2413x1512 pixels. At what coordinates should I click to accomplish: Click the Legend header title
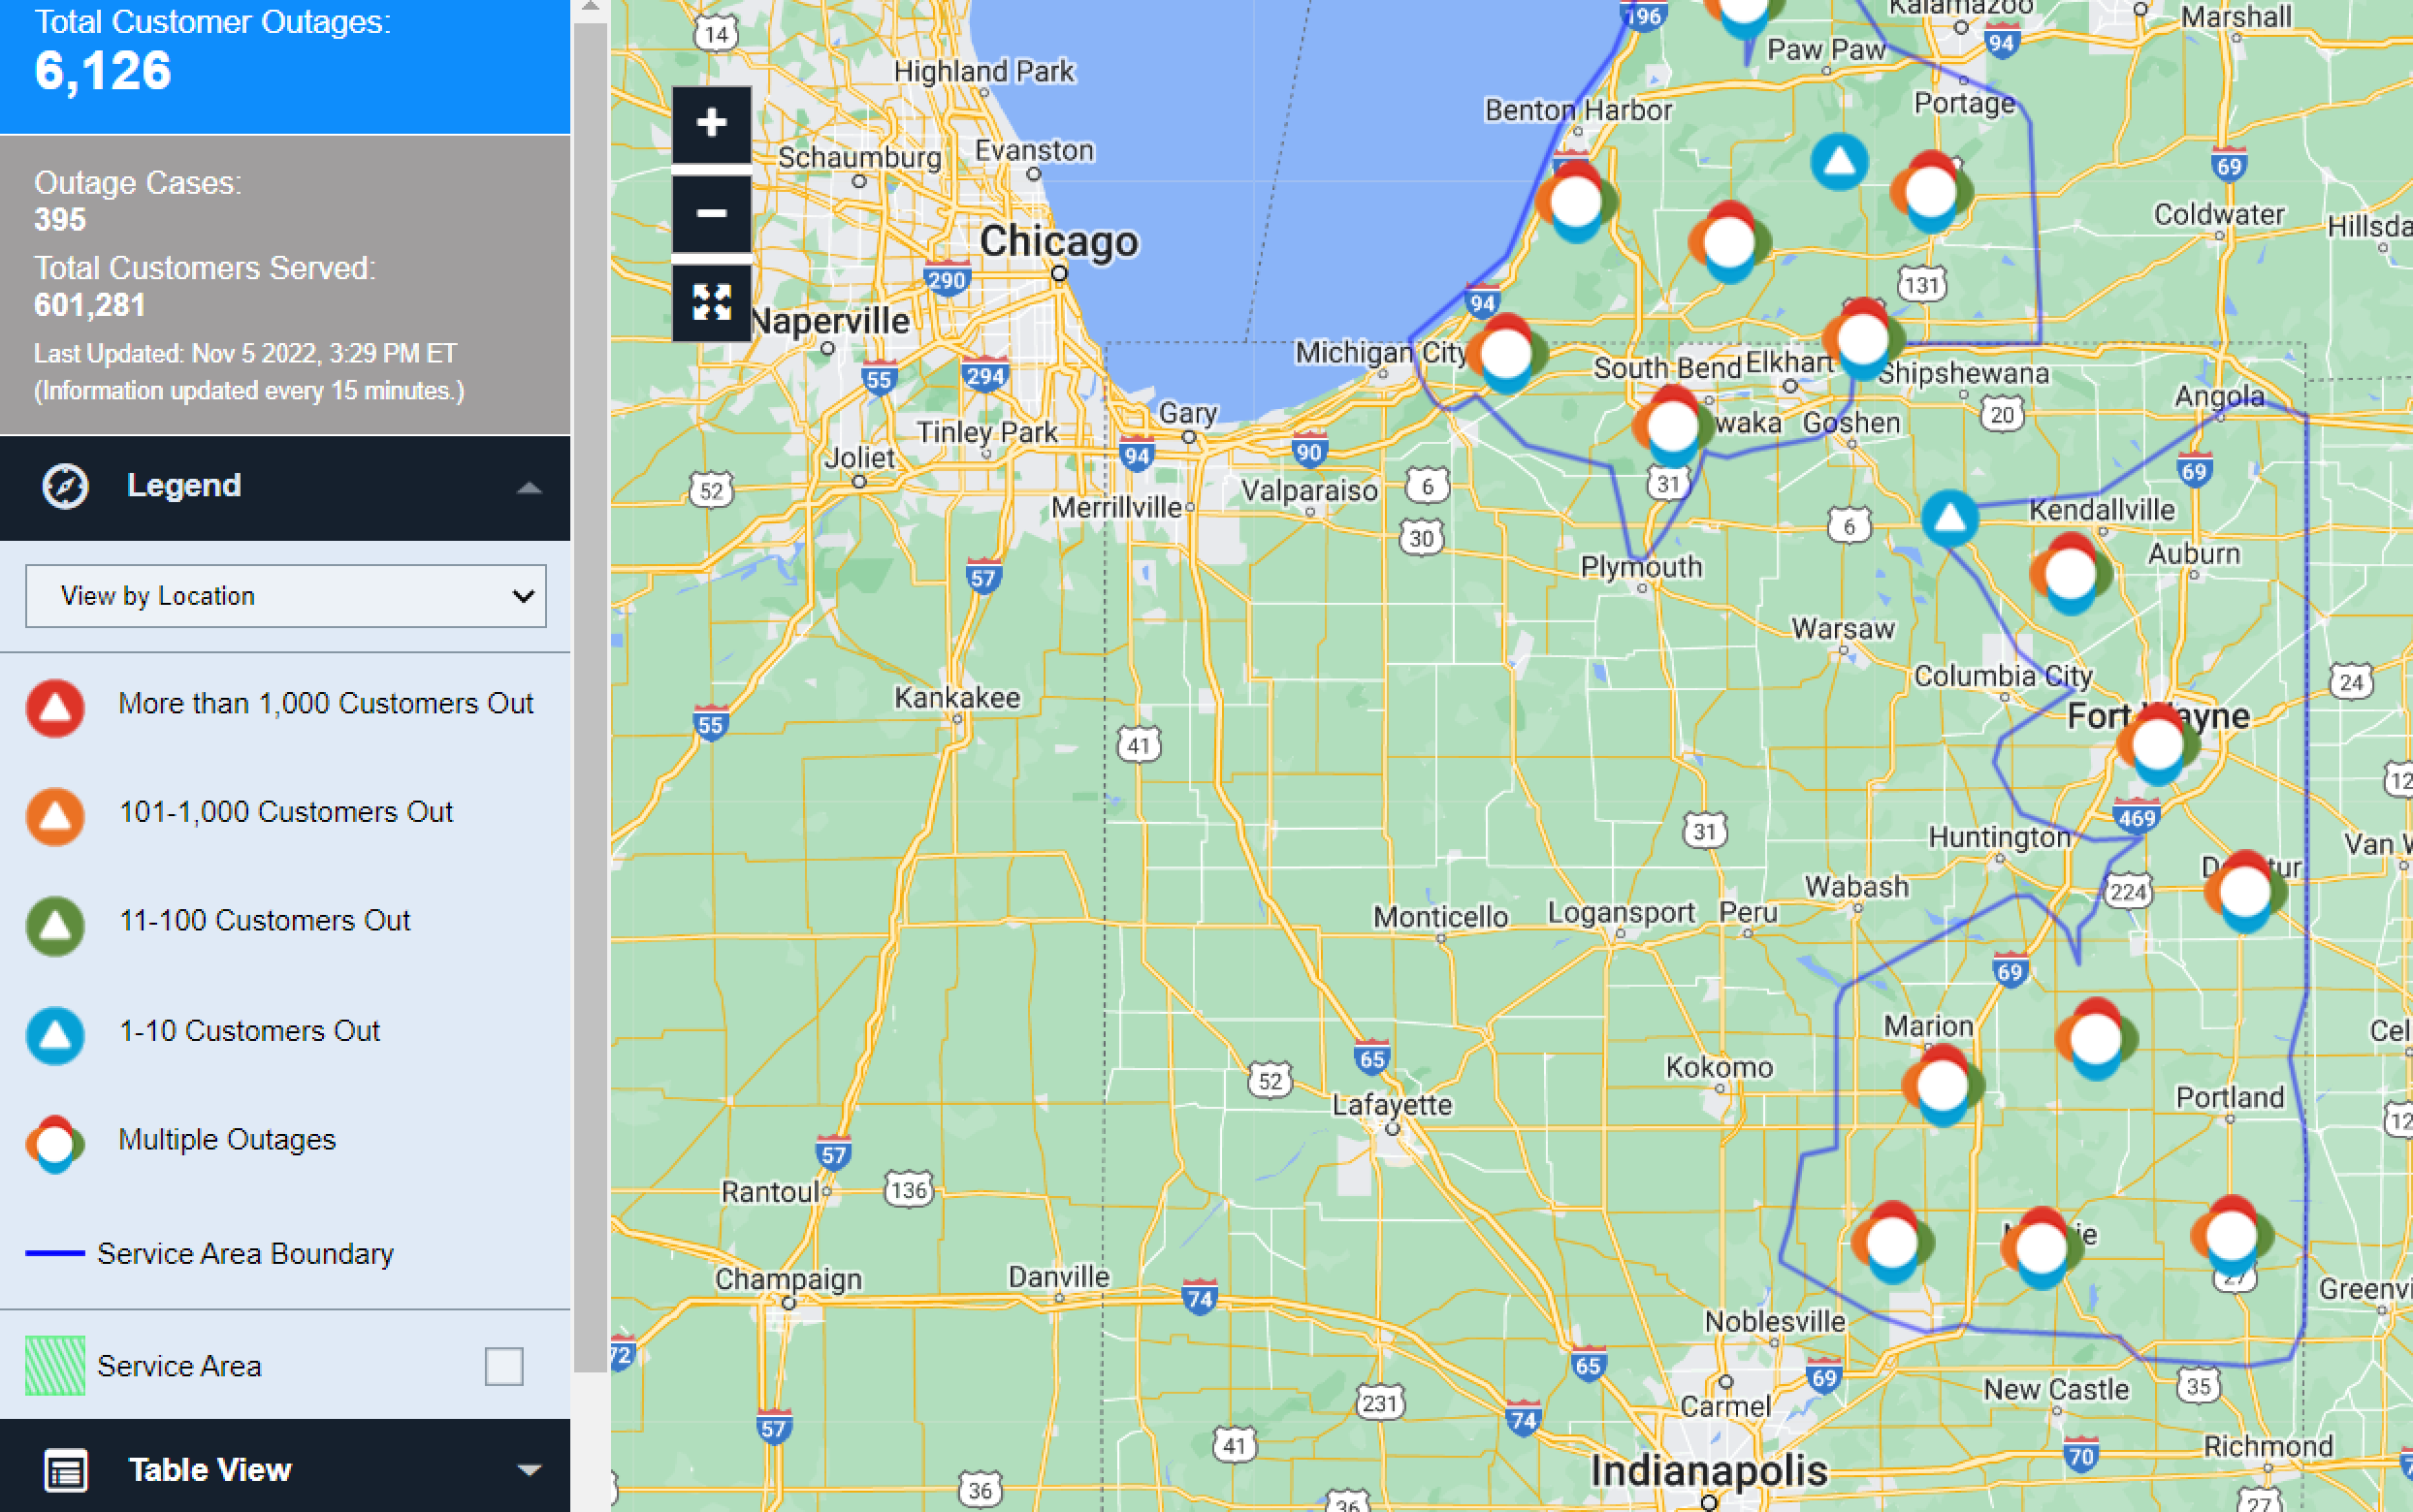184,486
